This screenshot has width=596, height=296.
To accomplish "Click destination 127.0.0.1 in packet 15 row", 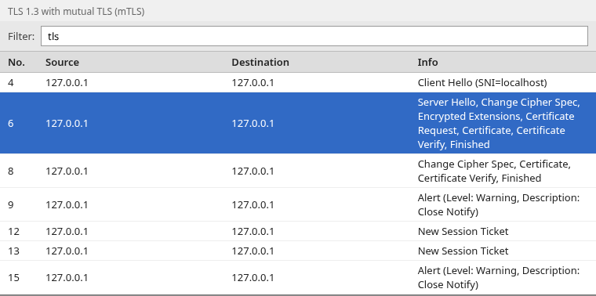I will coord(253,277).
